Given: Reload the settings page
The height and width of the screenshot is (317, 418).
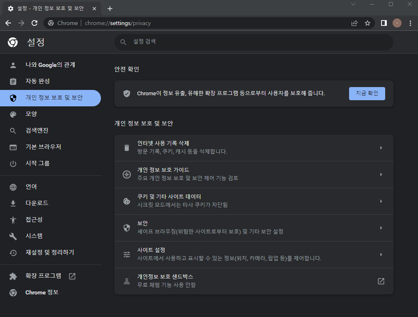Looking at the screenshot, I should 34,23.
